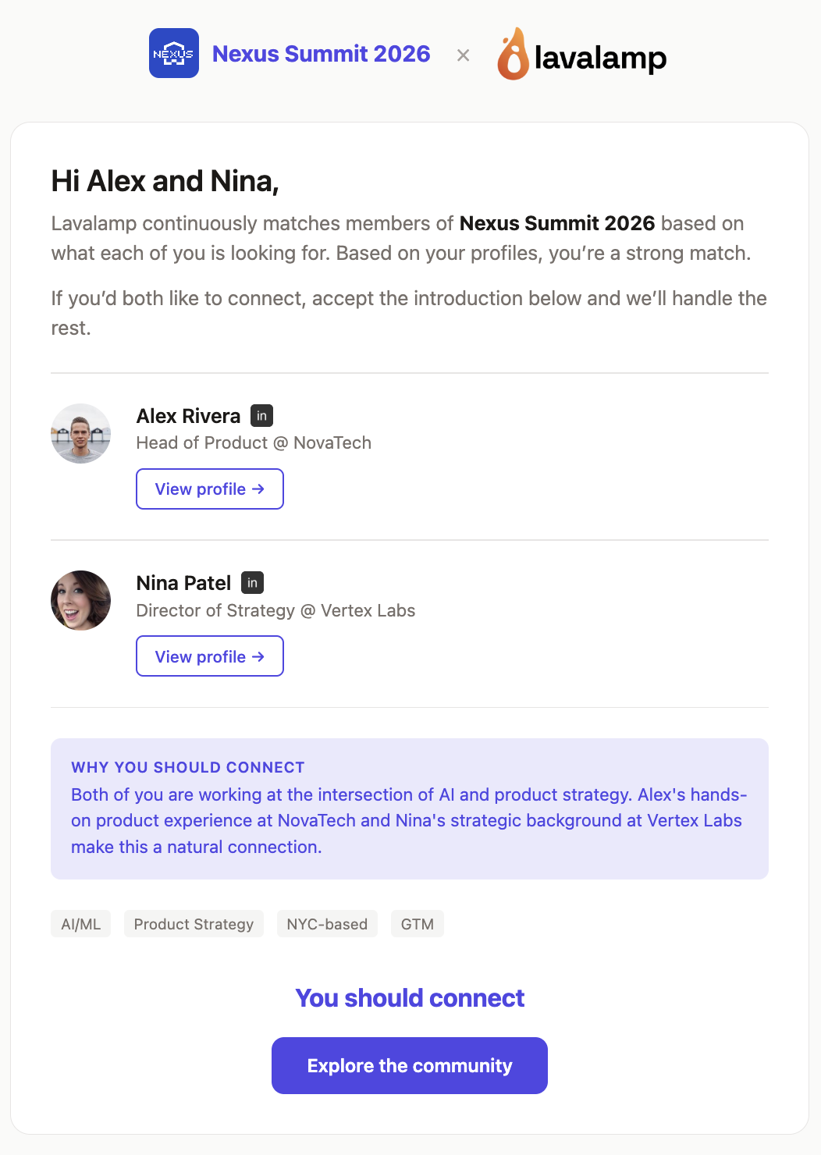Click Alex Rivera's profile photo

[80, 434]
